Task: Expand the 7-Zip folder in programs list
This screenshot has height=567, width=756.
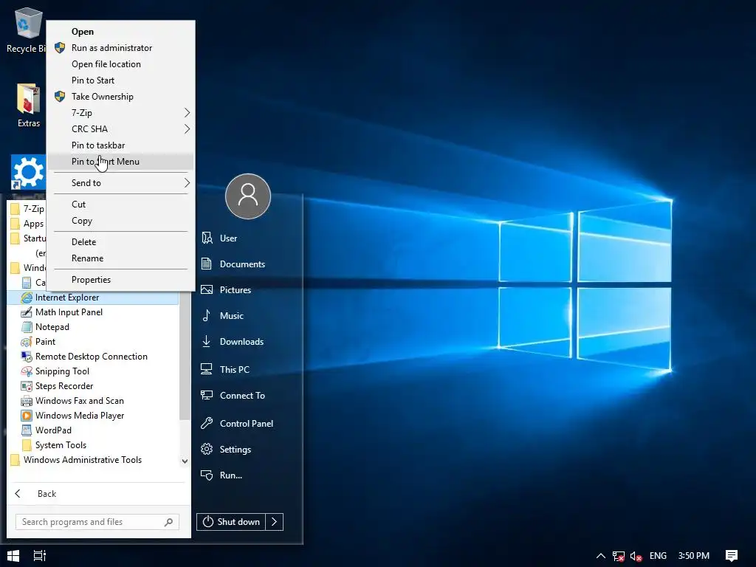Action: point(28,209)
